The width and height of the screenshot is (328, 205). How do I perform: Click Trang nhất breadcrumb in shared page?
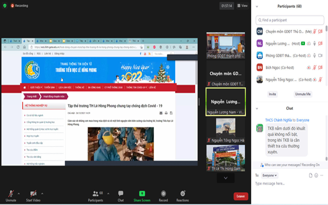tap(32, 96)
